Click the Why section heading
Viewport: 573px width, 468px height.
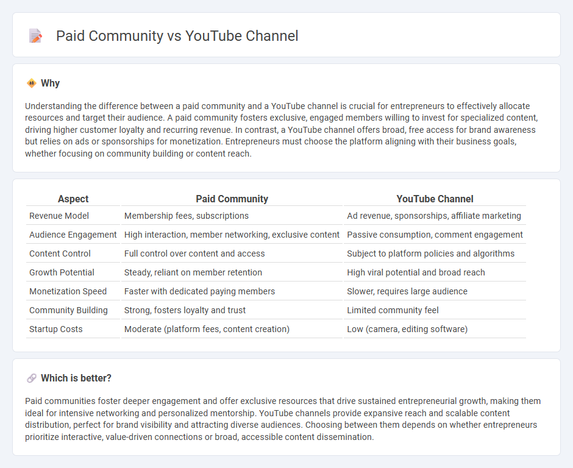(50, 83)
